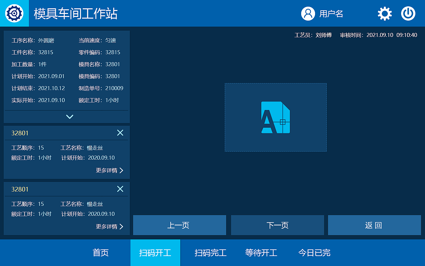Switch to the 扫码完工 tab
Viewport: 425px width, 266px height.
click(x=210, y=253)
